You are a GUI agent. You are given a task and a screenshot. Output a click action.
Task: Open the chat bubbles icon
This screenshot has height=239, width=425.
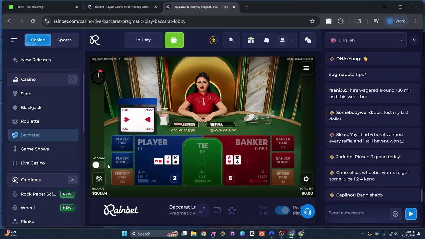coord(308,40)
